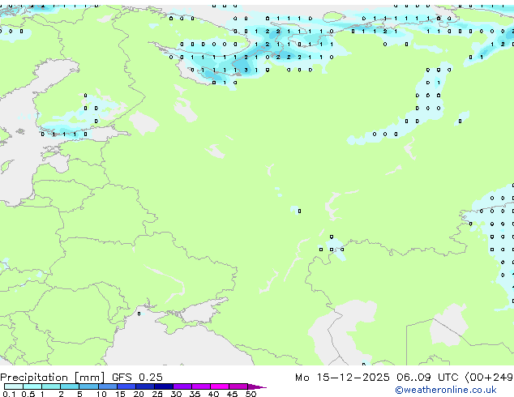This screenshot has width=514, height=397.
Task: Select the 30–35 mm purple legend swatch
Action: point(182,386)
